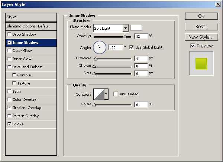Image resolution: width=223 pixels, height=162 pixels.
Task: Open the Blend Mode Soft Light dropdown
Action: (x=111, y=28)
